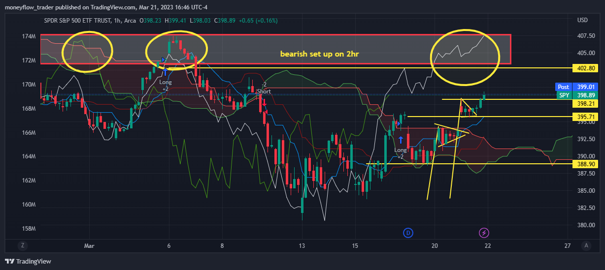Open the blue D dividend marker
The width and height of the screenshot is (605, 270).
coord(408,232)
